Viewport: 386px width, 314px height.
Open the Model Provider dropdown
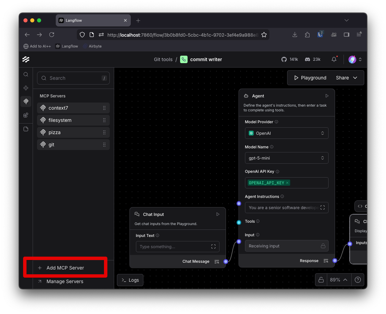[x=286, y=133]
